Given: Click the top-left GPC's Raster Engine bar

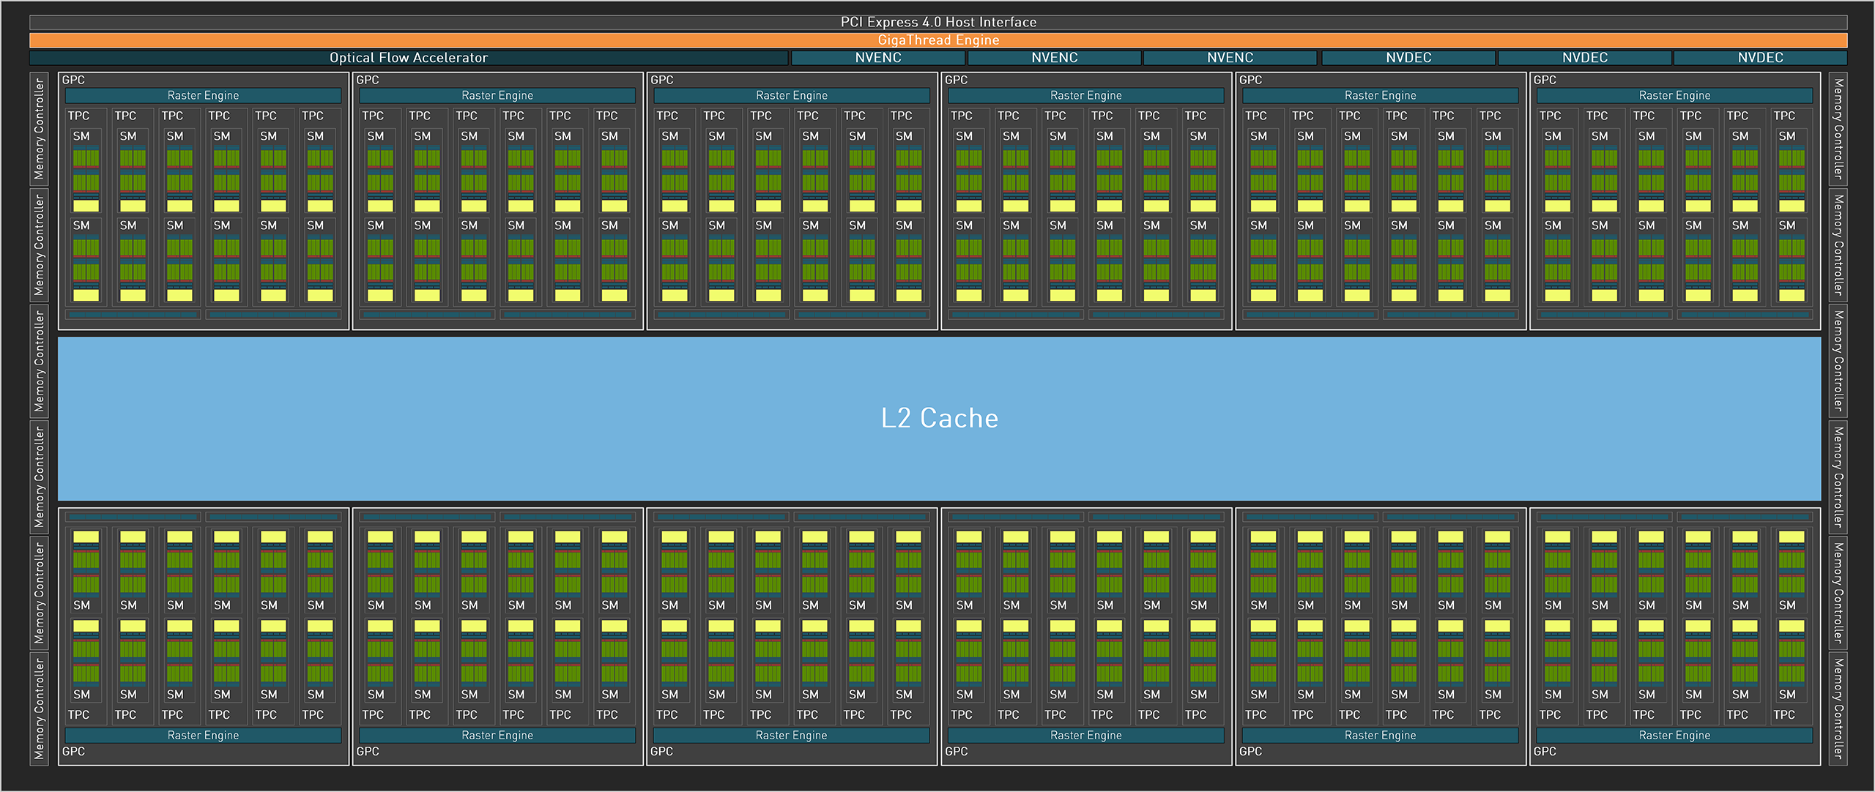Looking at the screenshot, I should coord(203,95).
